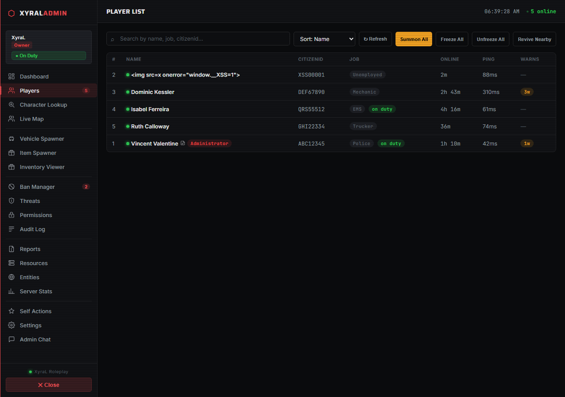The width and height of the screenshot is (565, 397).
Task: Click the Inventory Viewer box icon
Action: pos(11,167)
